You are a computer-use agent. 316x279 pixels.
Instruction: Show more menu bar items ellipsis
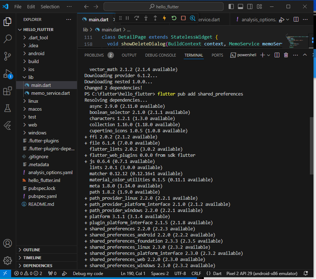[x=69, y=6]
